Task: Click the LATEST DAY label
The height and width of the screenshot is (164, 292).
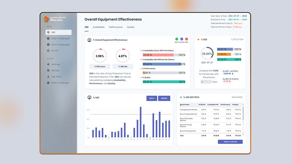Action: pos(237,39)
